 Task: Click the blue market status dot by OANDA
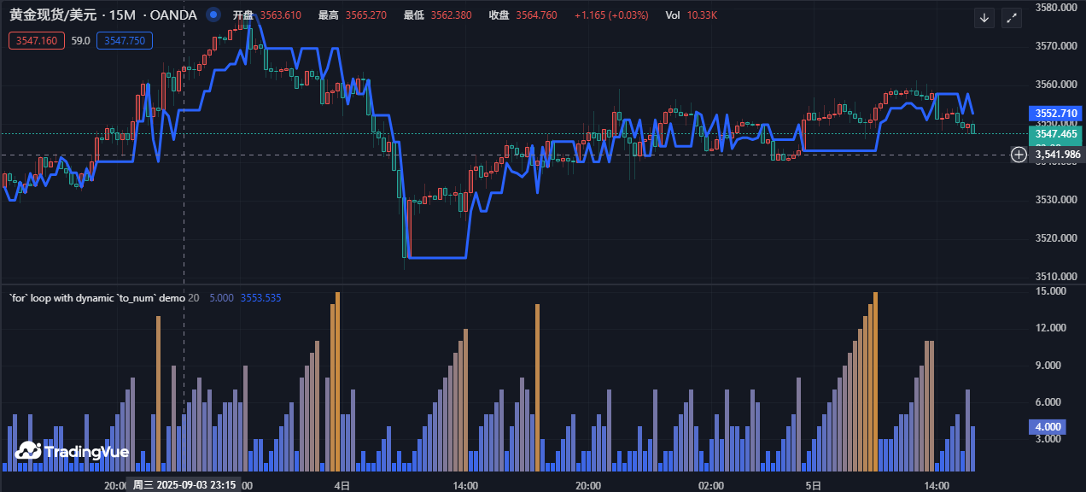(x=213, y=15)
